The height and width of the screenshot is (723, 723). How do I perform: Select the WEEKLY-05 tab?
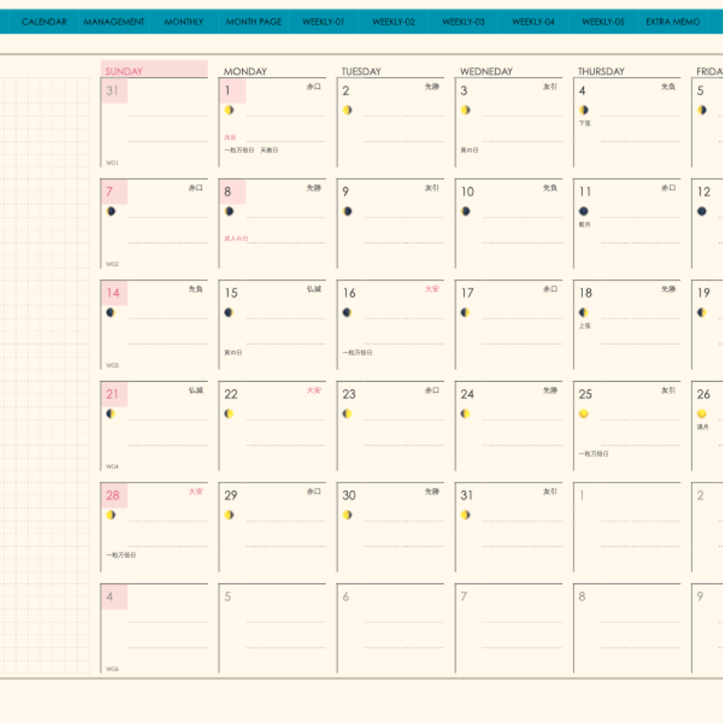(x=603, y=22)
